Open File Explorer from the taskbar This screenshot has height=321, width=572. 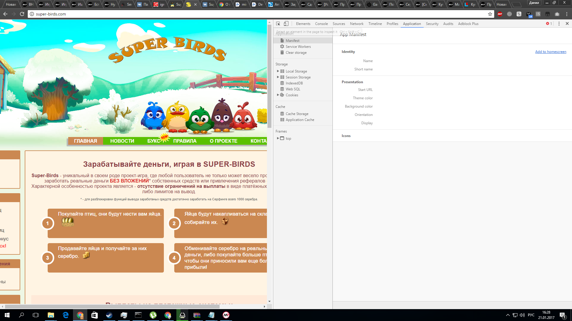[x=51, y=315]
